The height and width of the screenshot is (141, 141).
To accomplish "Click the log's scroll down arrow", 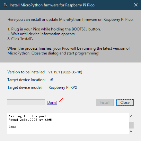I will tap(131, 131).
